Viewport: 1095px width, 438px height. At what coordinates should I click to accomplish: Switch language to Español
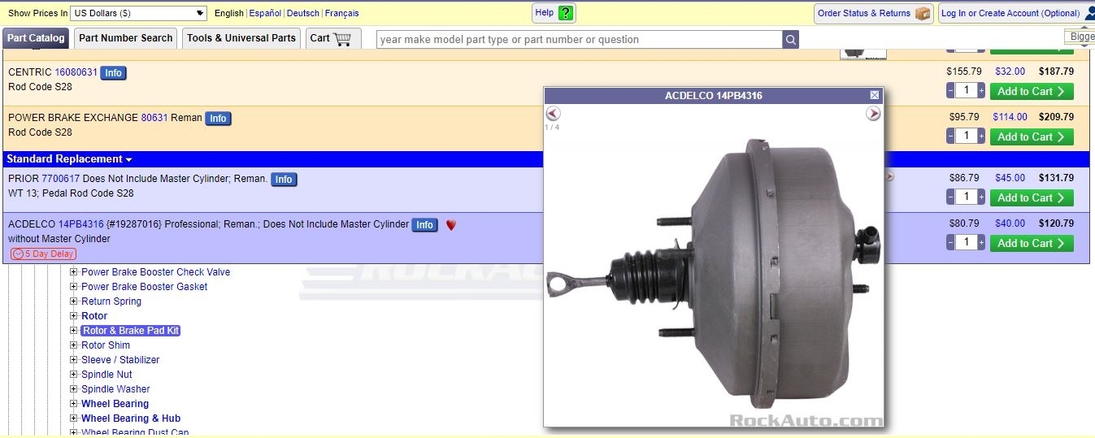point(265,13)
